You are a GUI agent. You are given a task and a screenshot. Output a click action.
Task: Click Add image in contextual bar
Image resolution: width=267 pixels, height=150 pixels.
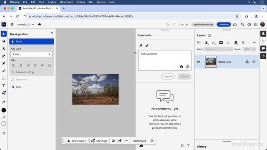99,141
